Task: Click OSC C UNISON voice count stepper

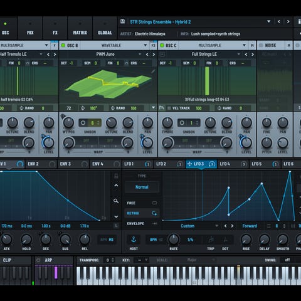Action: click(x=197, y=123)
